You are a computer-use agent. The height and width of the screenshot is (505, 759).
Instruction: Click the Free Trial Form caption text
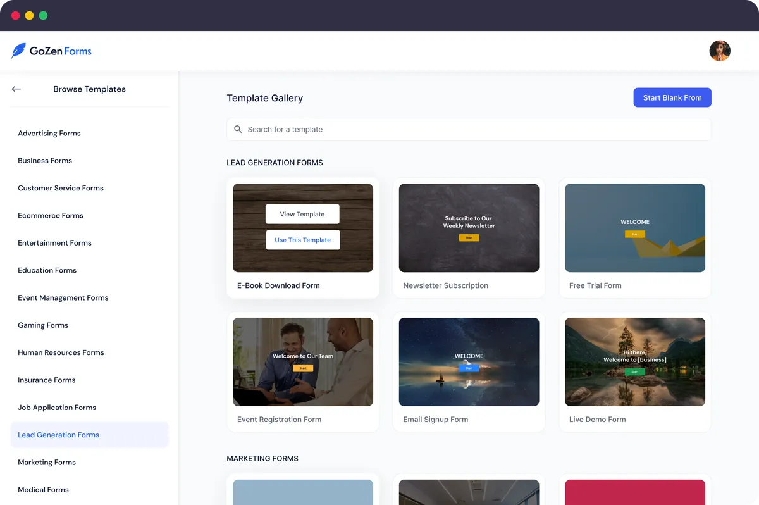[595, 285]
